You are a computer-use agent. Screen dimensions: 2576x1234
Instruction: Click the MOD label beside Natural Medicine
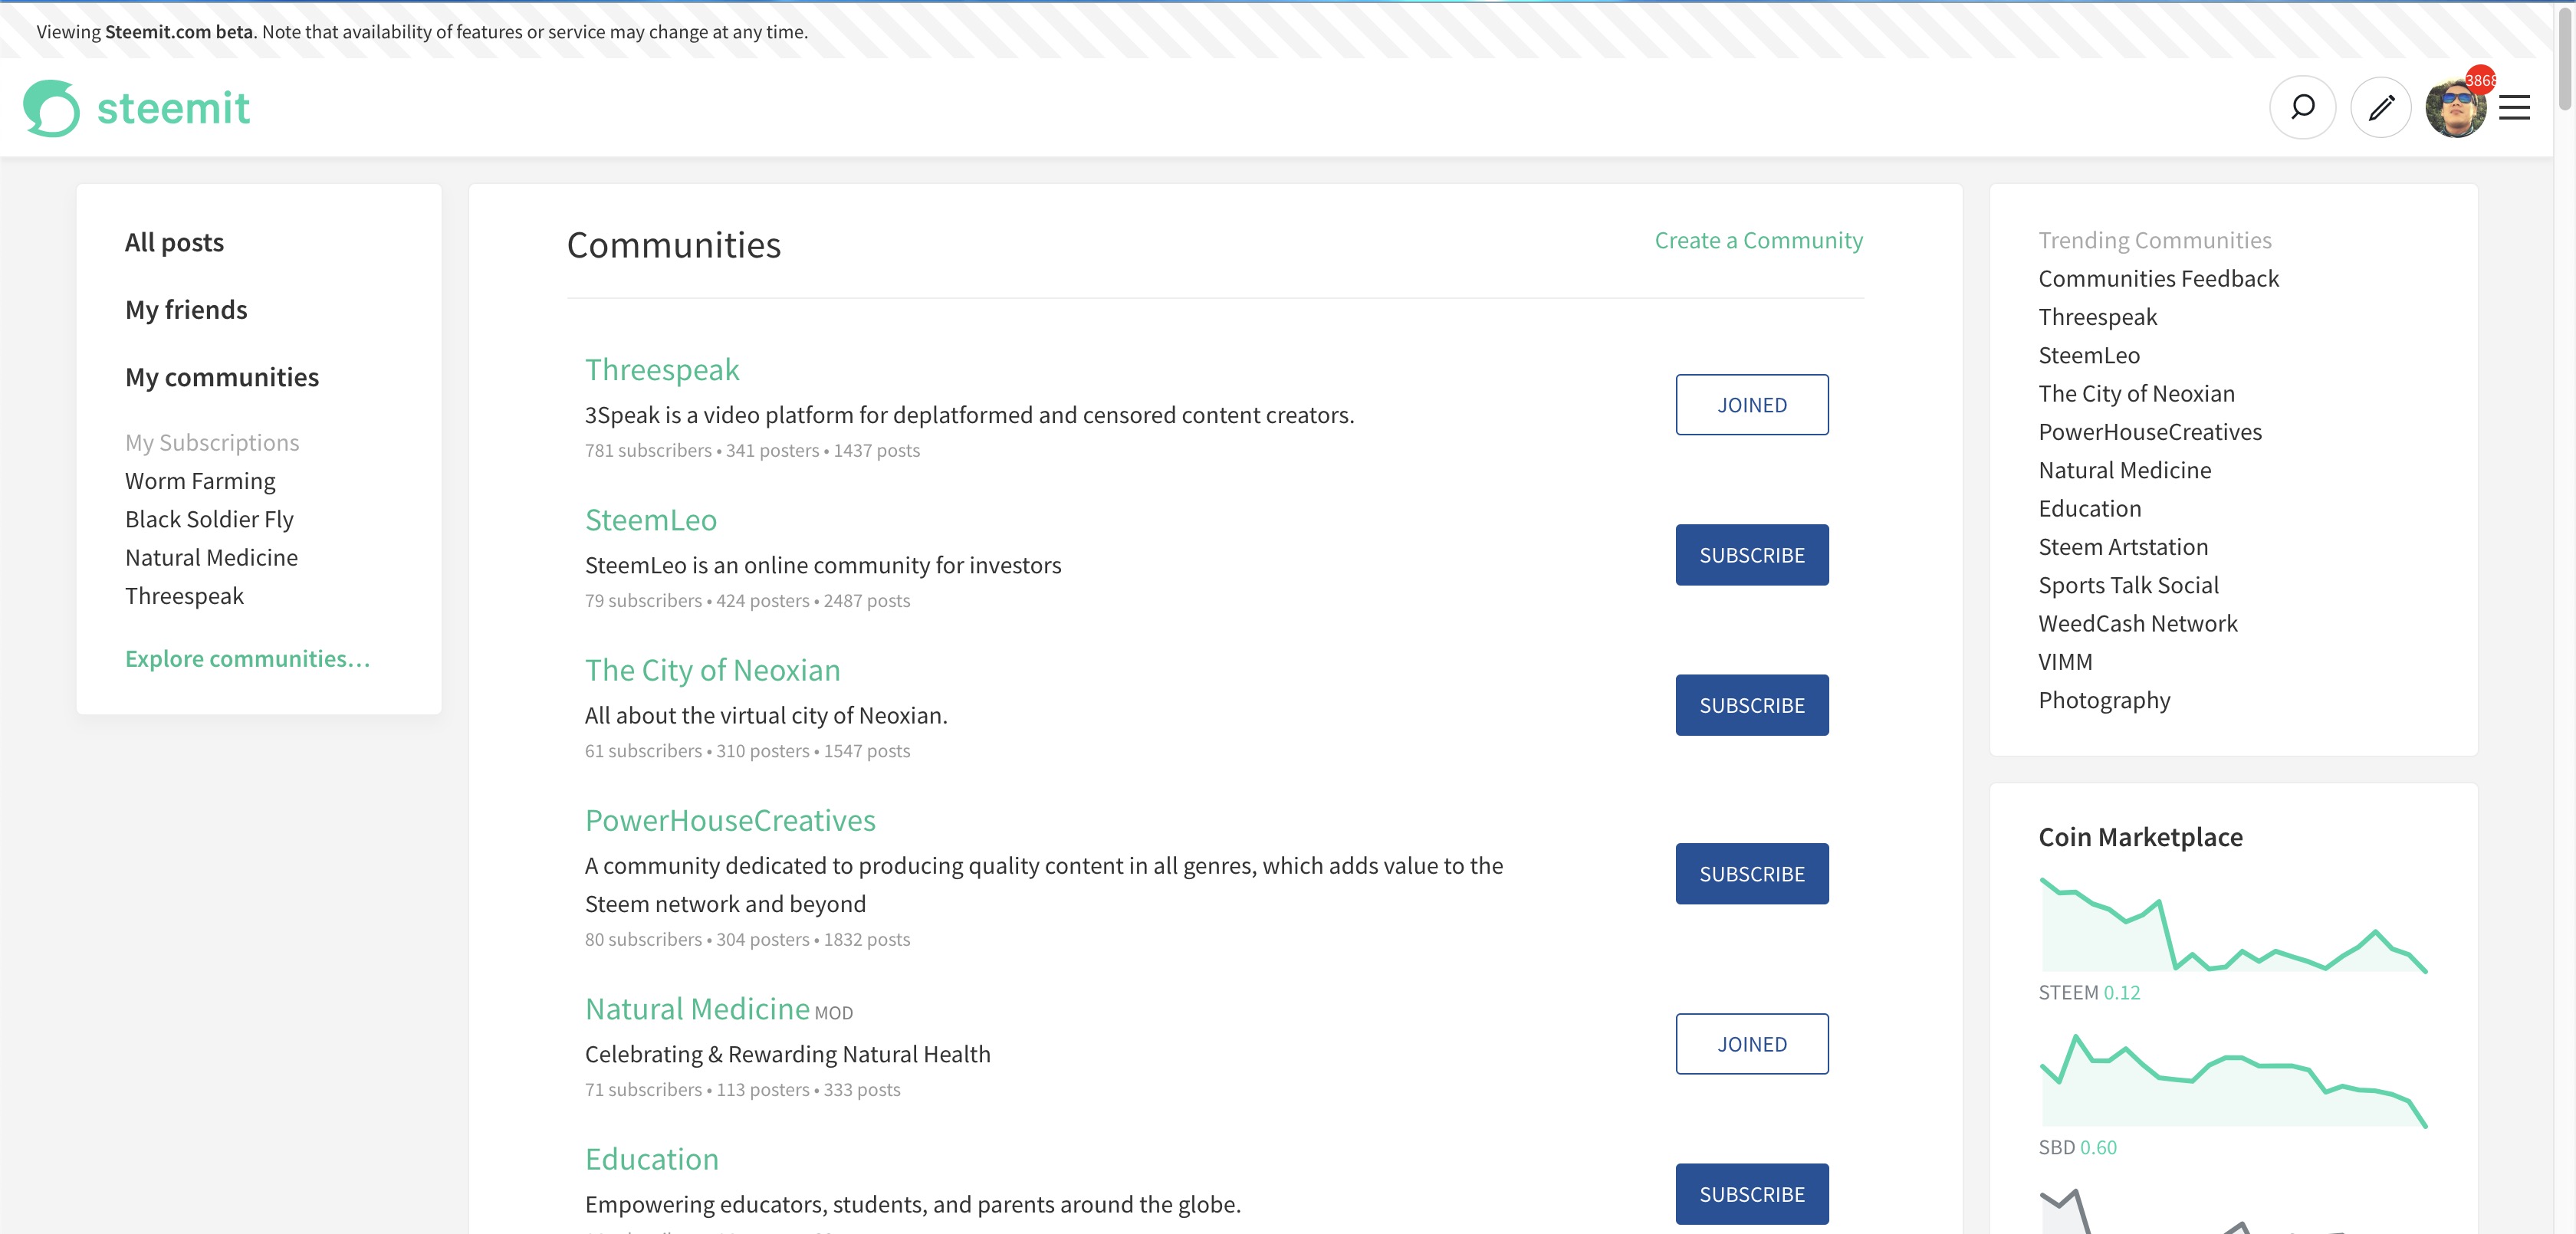click(x=834, y=1013)
